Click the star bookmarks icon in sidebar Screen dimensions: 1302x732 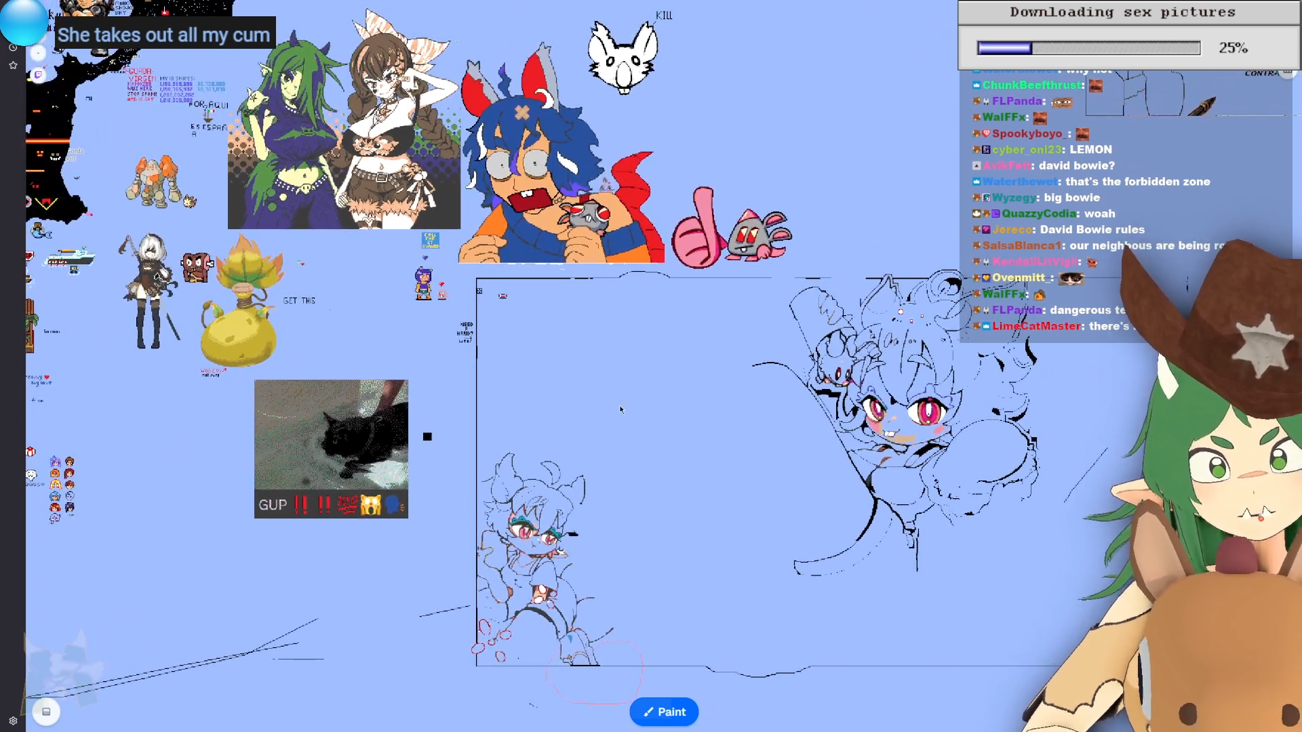[x=13, y=66]
